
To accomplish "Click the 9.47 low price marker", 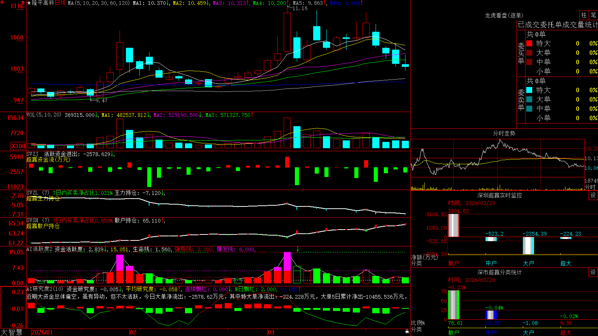I will [x=101, y=100].
